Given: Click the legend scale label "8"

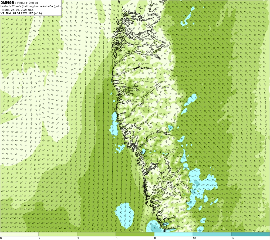Looking at the screenshot, I should [x=155, y=238].
